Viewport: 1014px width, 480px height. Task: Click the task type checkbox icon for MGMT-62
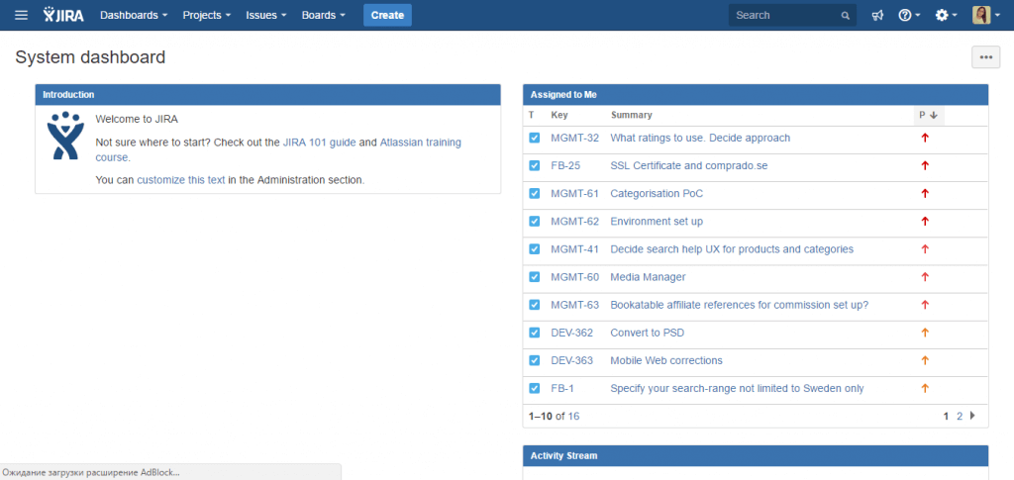pyautogui.click(x=534, y=221)
